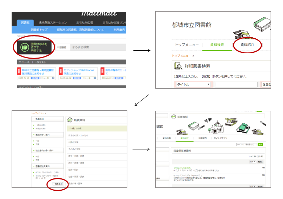The width and height of the screenshot is (283, 199).
Task: Open category 歴史・伝記・地理
Action: coord(76,156)
